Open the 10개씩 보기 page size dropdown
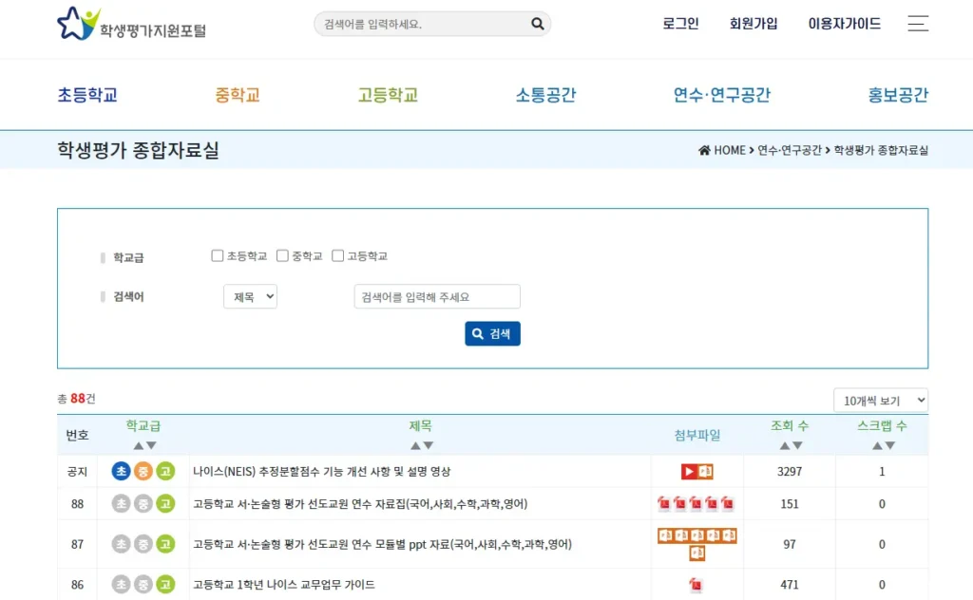Image resolution: width=973 pixels, height=600 pixels. click(879, 400)
